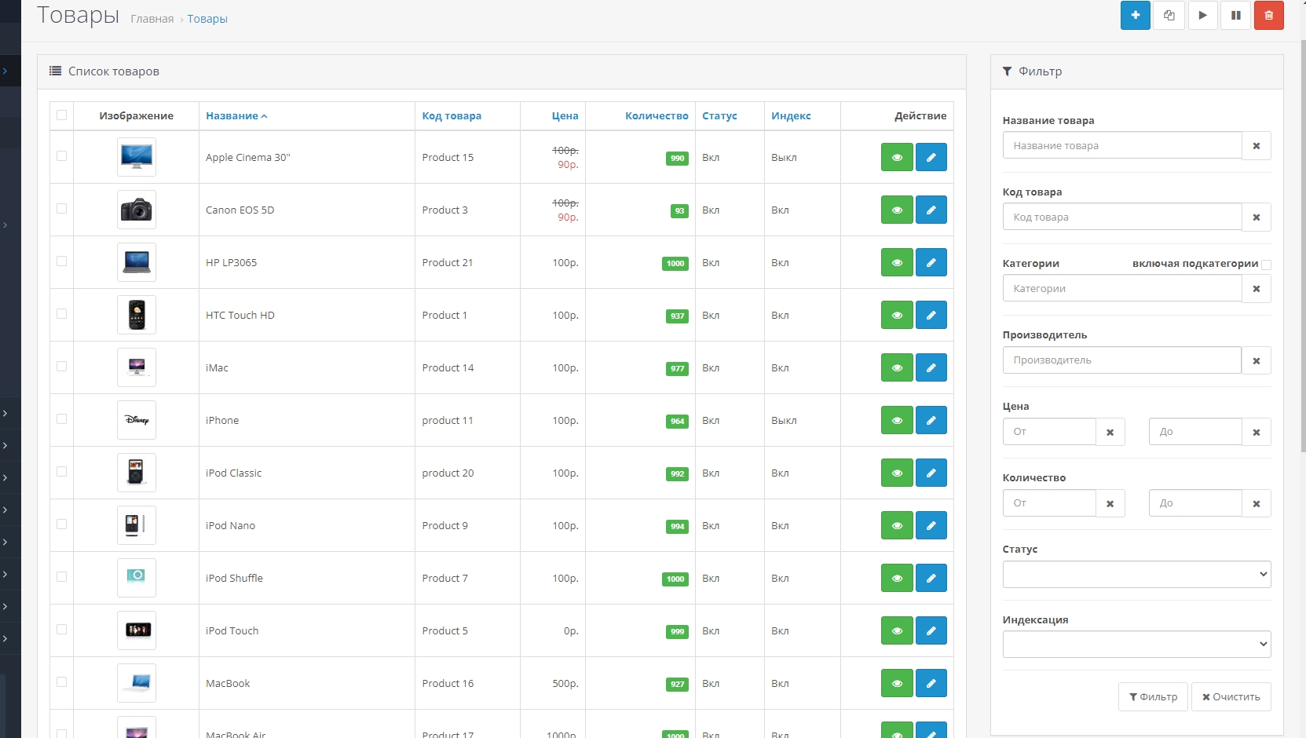Viewport: 1306px width, 738px height.
Task: Go to Главная in the breadcrumb
Action: point(152,19)
